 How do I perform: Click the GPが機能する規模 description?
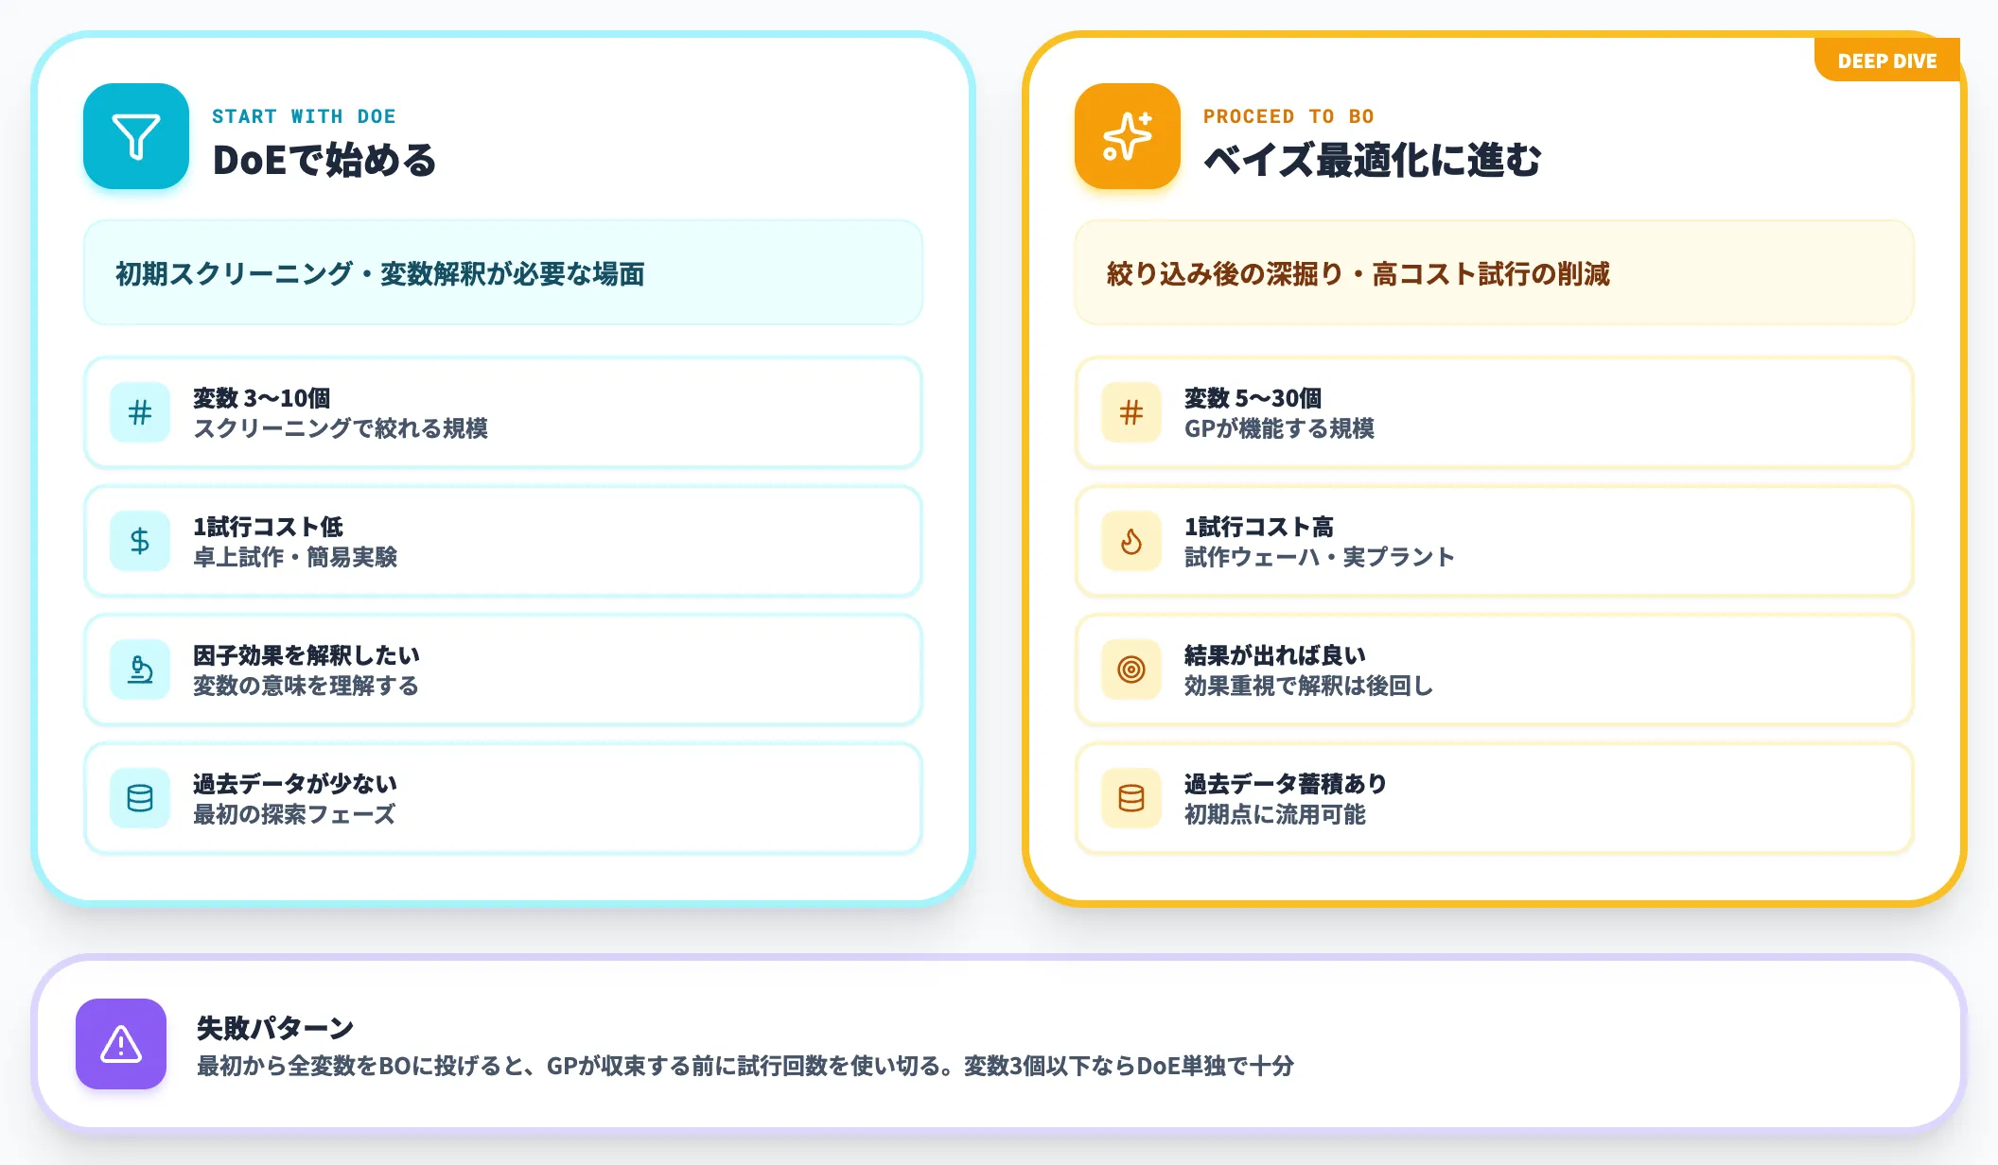pos(1279,428)
